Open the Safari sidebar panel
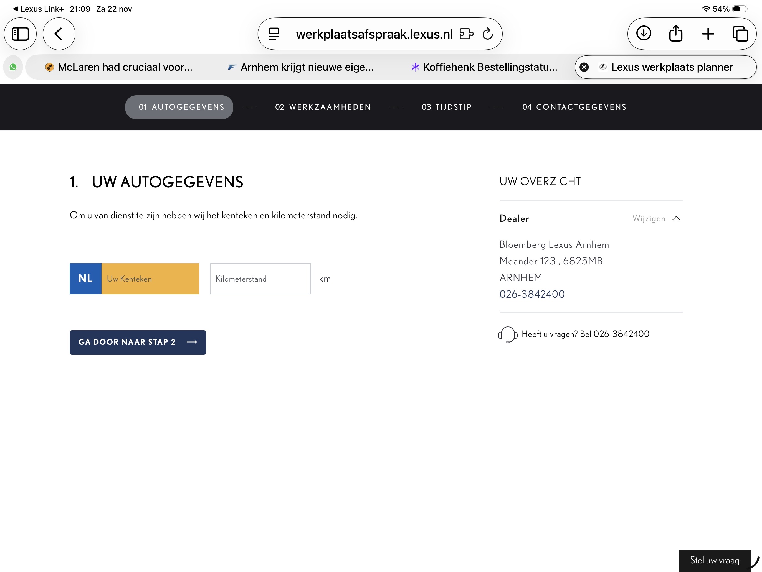 [x=20, y=34]
